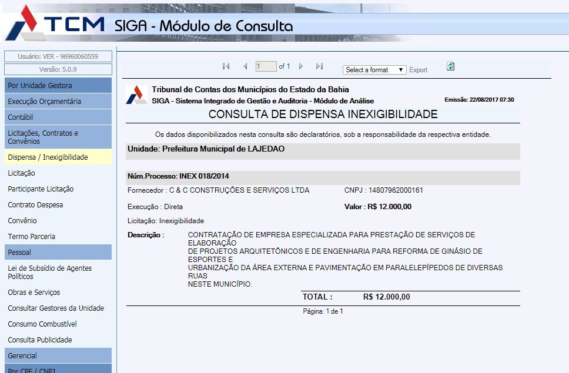
Task: Open Execução Orçamentária menu
Action: point(58,102)
